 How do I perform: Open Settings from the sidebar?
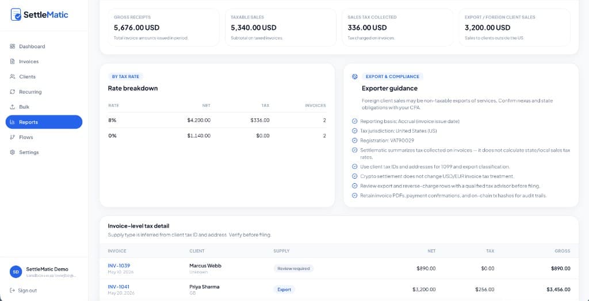coord(44,152)
